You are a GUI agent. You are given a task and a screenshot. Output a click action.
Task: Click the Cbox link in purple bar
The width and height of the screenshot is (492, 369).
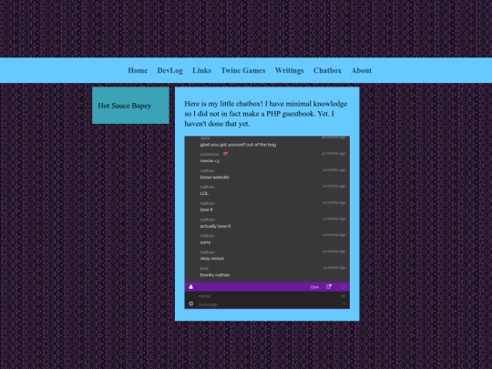tap(314, 287)
